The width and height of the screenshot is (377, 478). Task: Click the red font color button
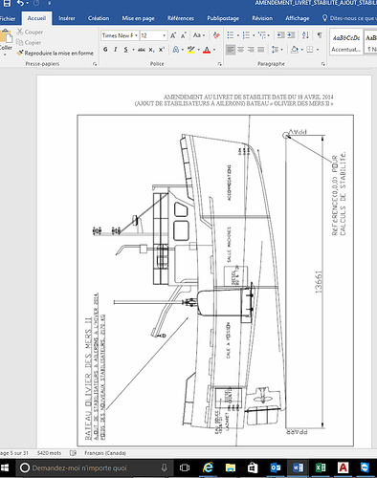coord(207,50)
